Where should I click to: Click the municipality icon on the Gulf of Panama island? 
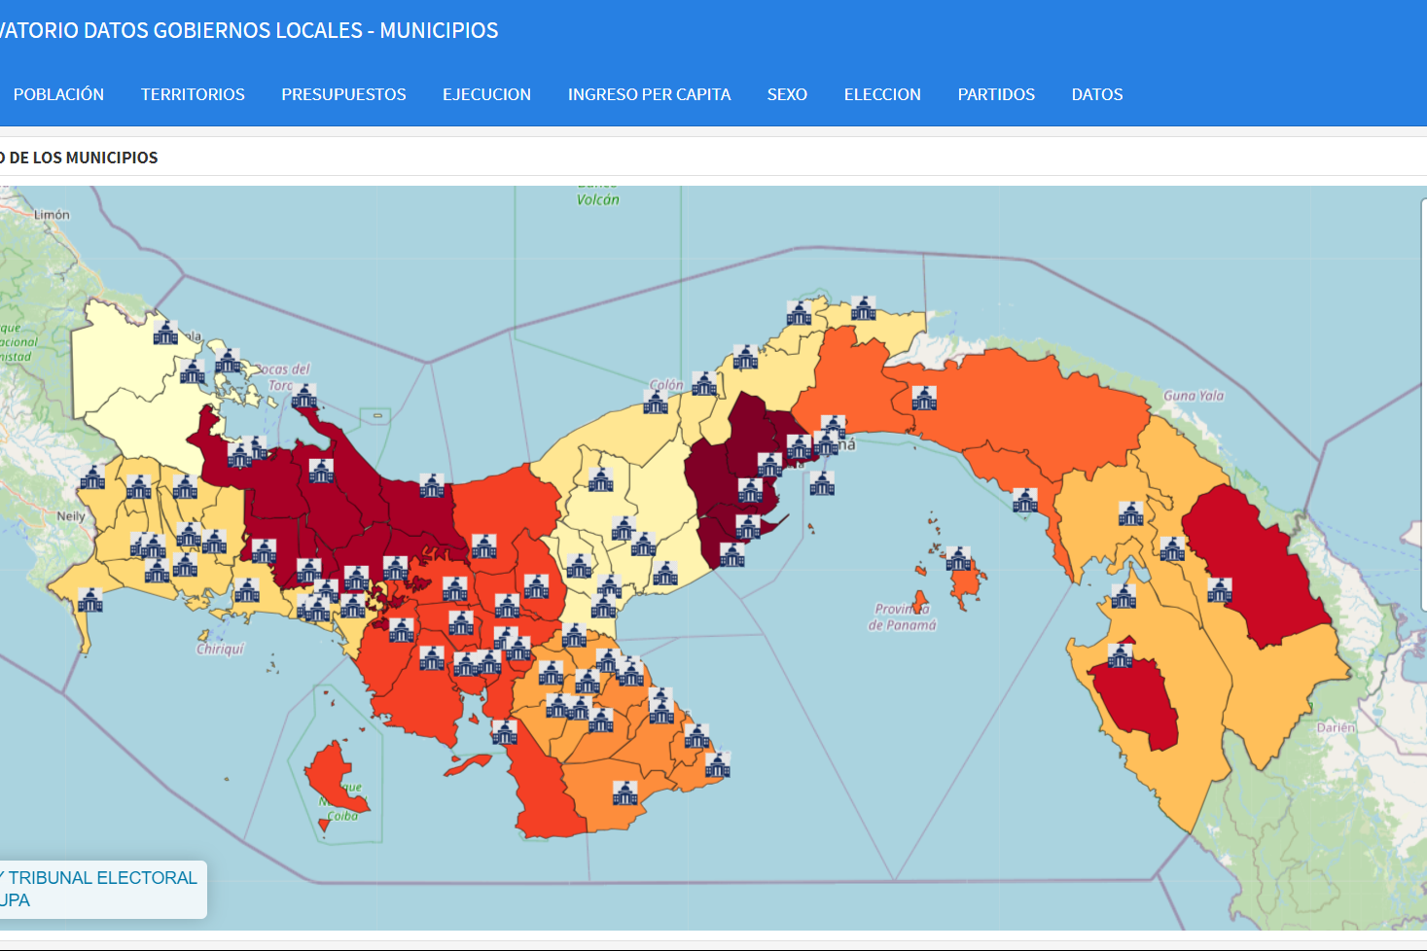(x=958, y=559)
